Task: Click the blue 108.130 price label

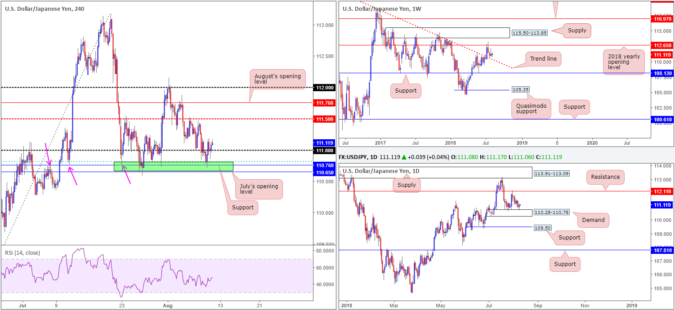Action: (x=662, y=73)
